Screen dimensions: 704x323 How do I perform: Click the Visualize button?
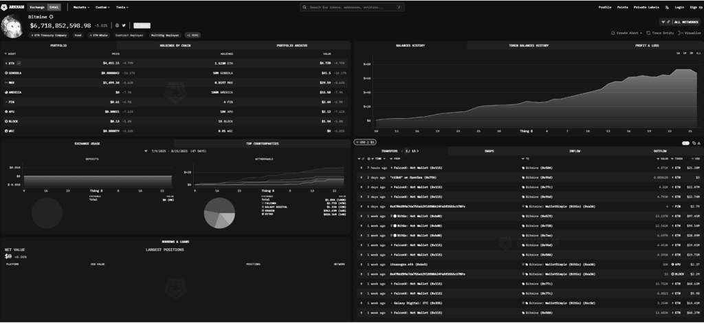(x=690, y=33)
